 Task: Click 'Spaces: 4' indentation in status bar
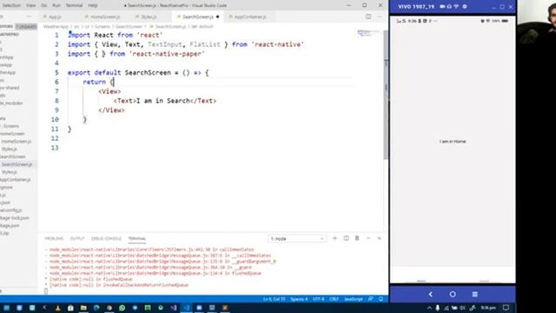299,299
